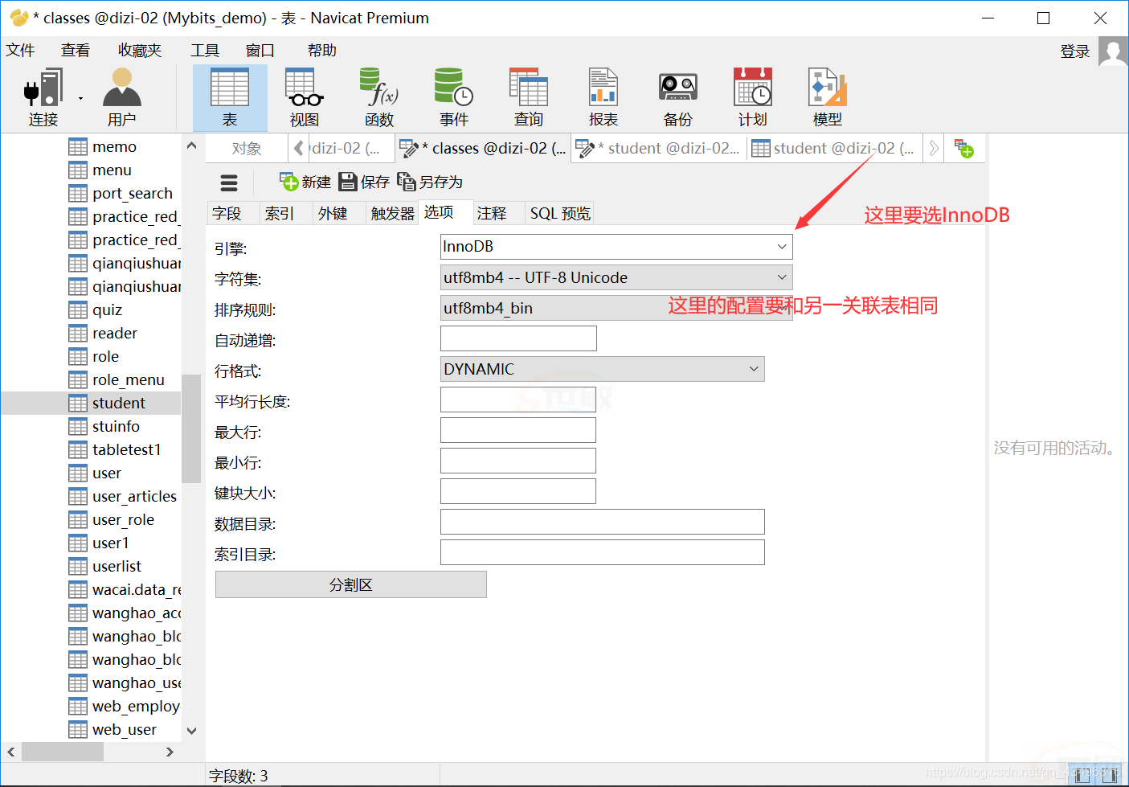Open the View (视图) toolbar icon

point(305,98)
